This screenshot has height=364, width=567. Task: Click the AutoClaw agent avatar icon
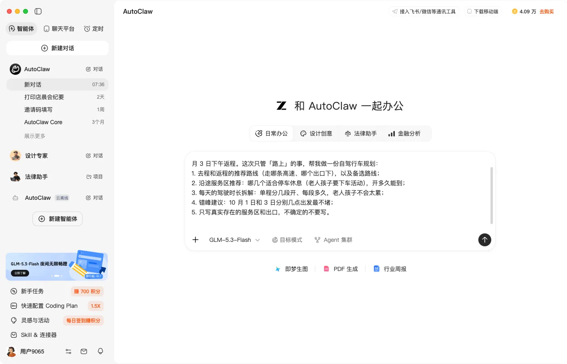click(15, 69)
